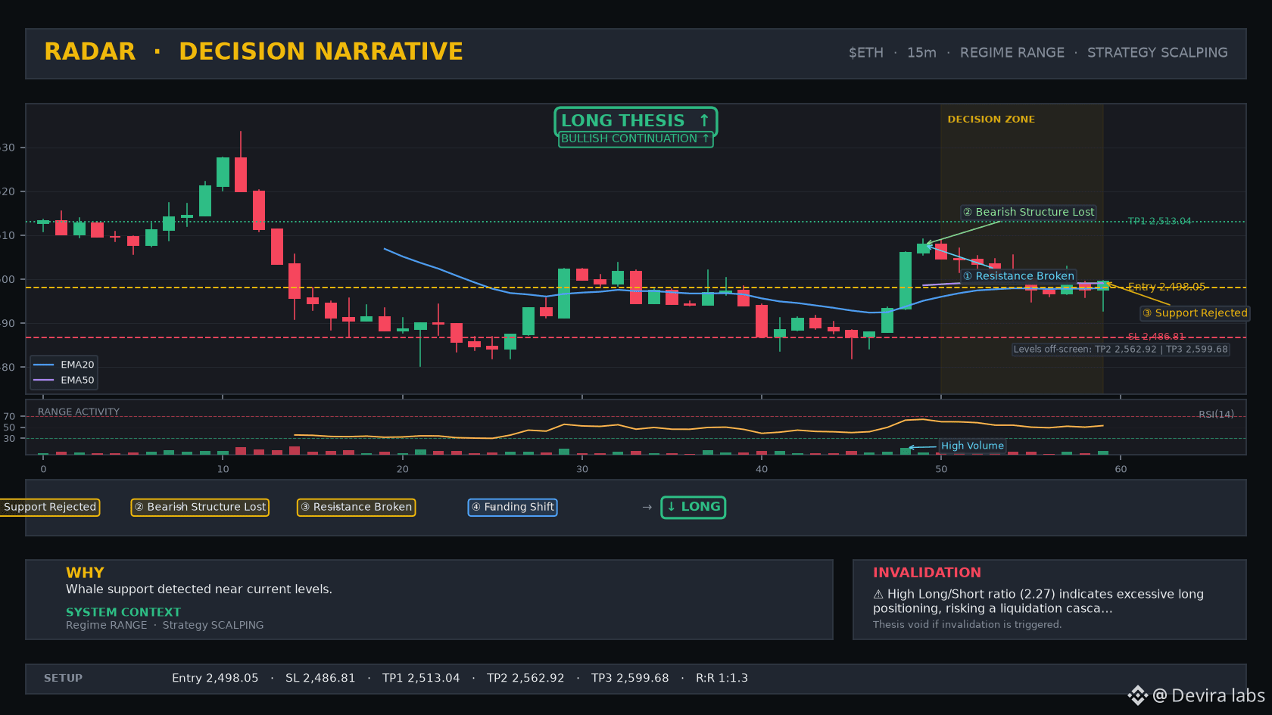Screen dimensions: 1272x715
Task: Click the RADAR title text
Action: (90, 51)
